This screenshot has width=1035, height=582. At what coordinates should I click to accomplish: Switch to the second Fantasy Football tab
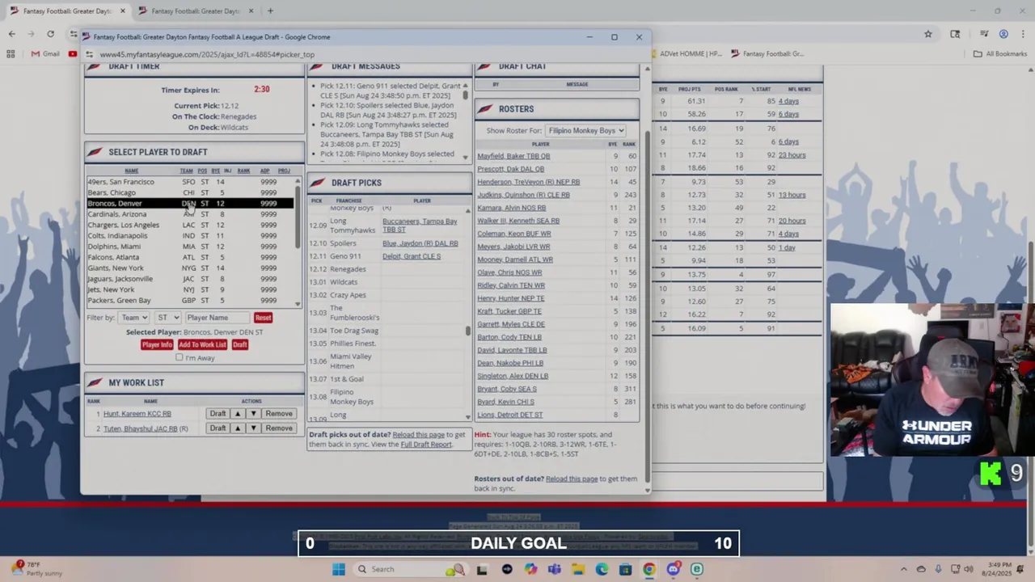[x=196, y=11]
